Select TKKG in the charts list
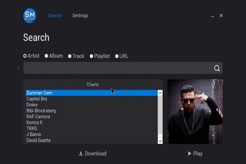Image resolution: width=246 pixels, height=164 pixels. [92, 128]
